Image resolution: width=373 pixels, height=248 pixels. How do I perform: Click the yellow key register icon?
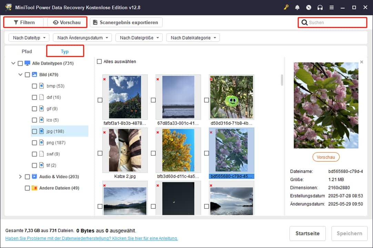click(286, 8)
